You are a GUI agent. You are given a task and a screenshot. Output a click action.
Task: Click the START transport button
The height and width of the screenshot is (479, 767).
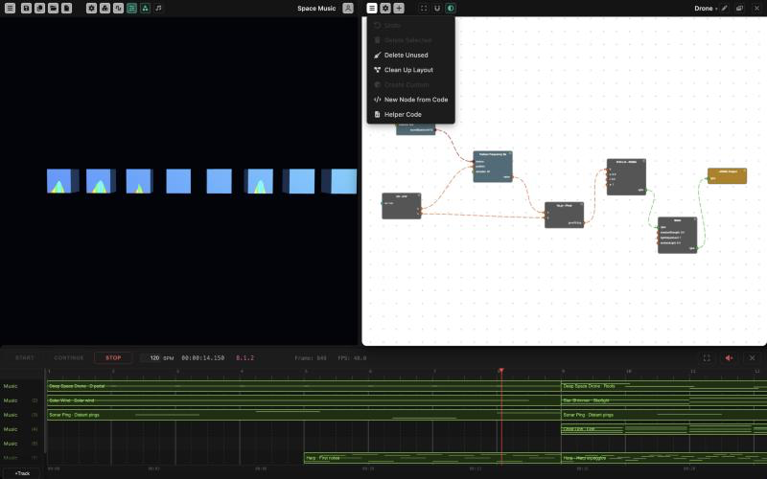click(25, 357)
